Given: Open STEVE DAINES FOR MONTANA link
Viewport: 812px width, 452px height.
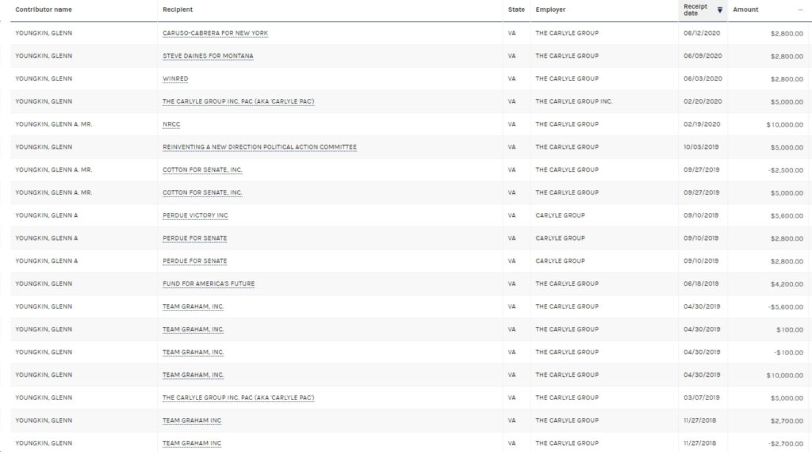Looking at the screenshot, I should pyautogui.click(x=209, y=56).
